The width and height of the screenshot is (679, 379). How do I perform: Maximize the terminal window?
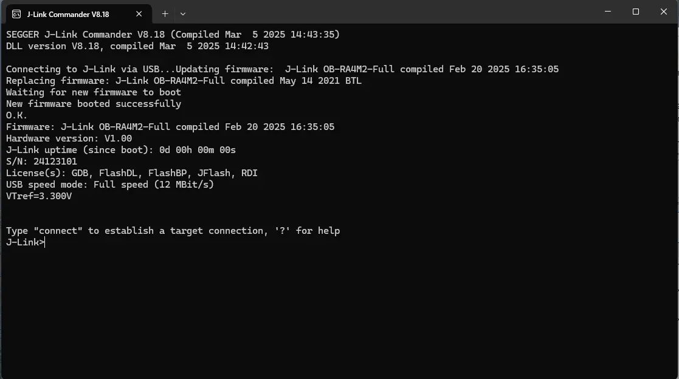click(x=636, y=12)
